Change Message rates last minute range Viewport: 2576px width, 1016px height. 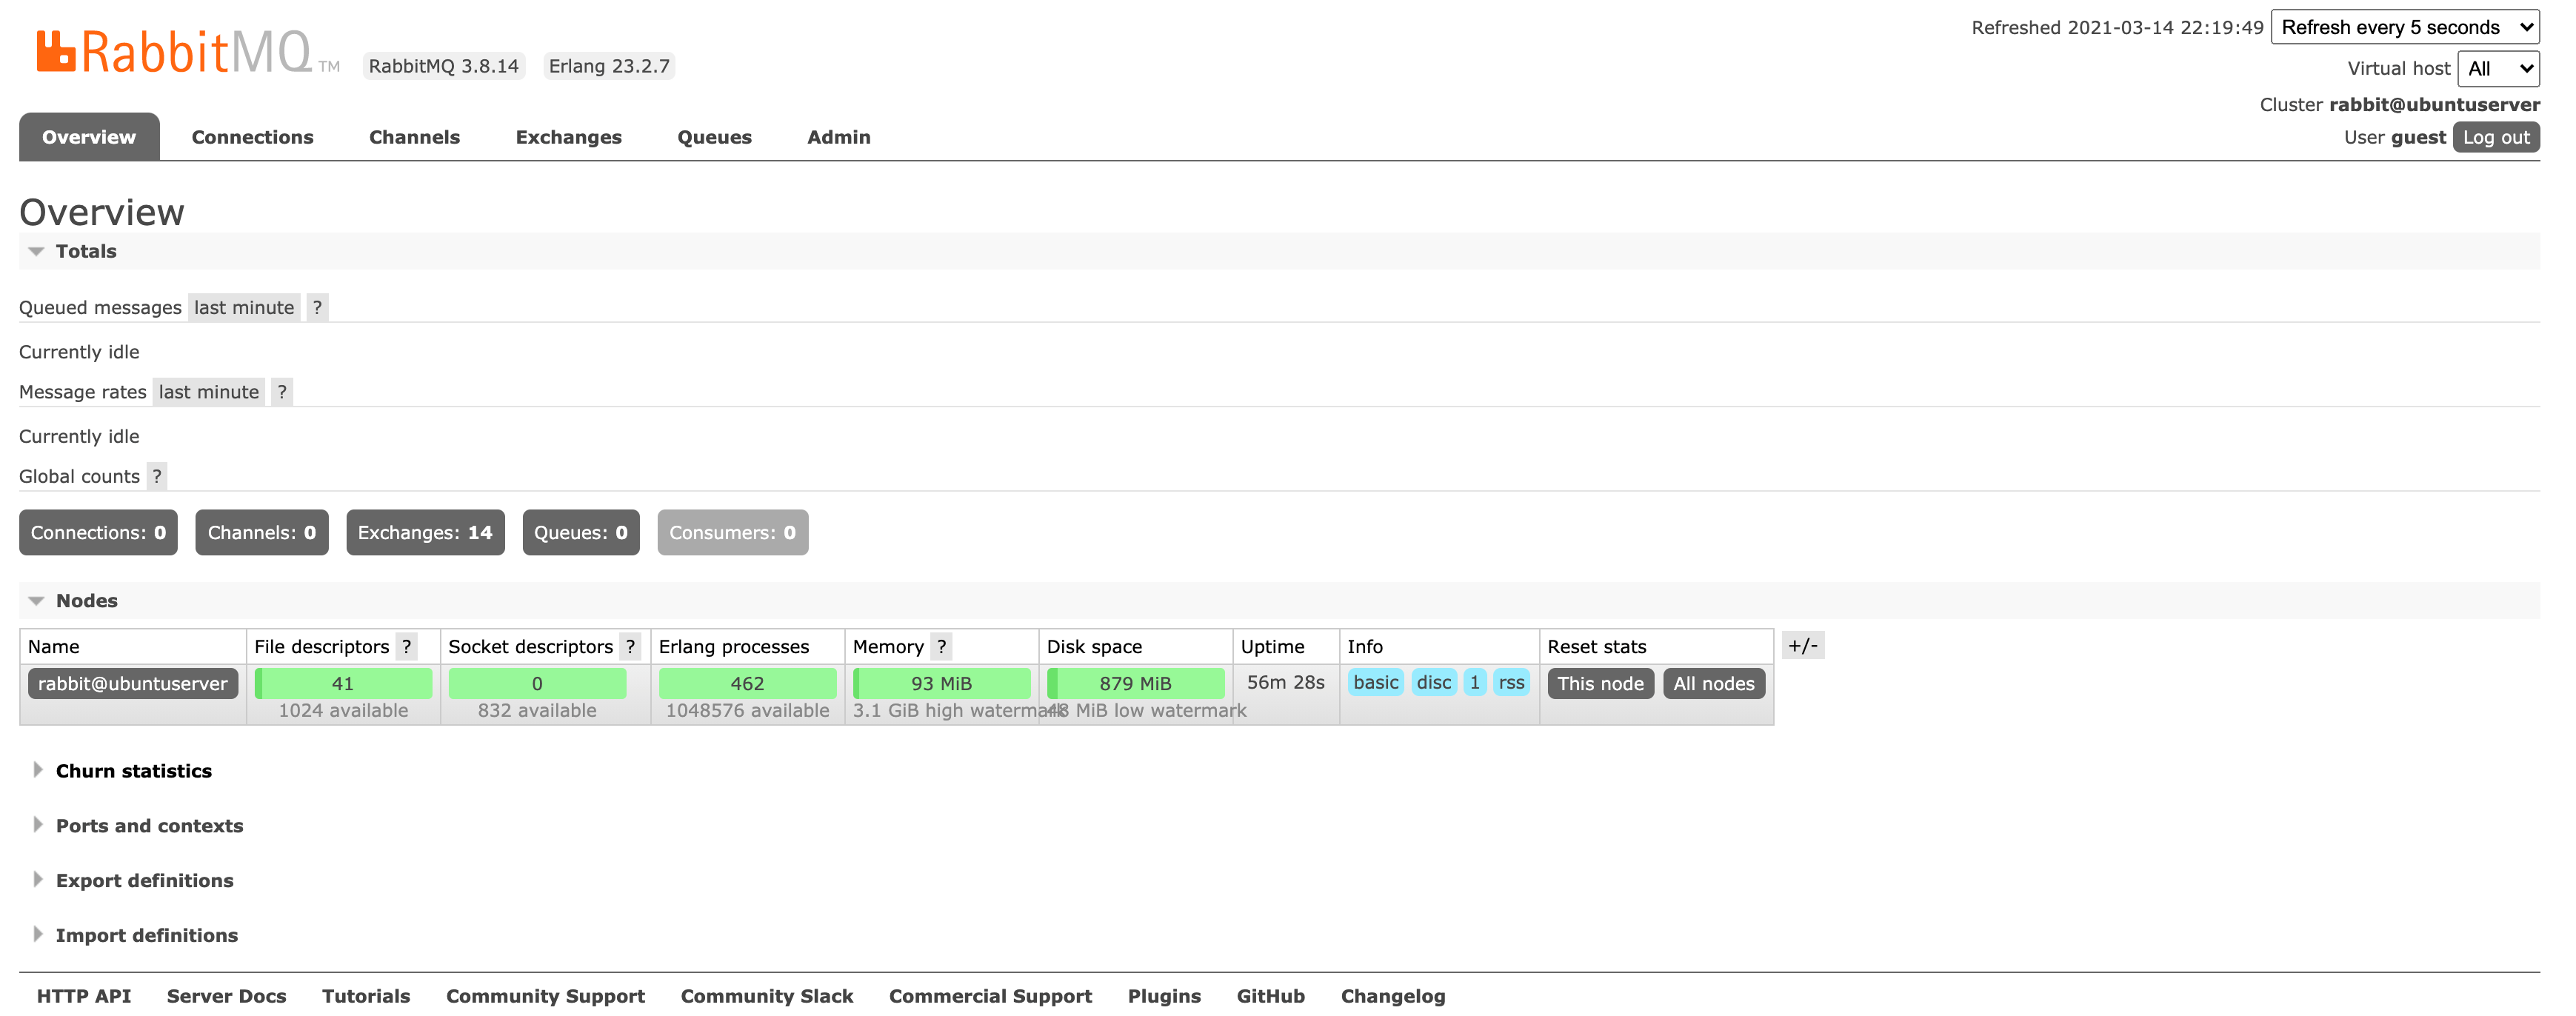coord(209,392)
